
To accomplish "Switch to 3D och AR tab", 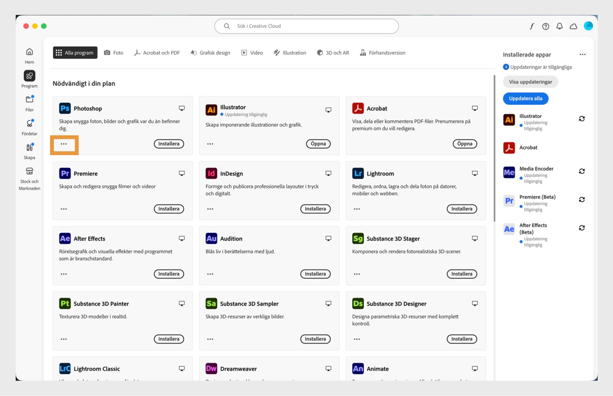I will [x=333, y=53].
